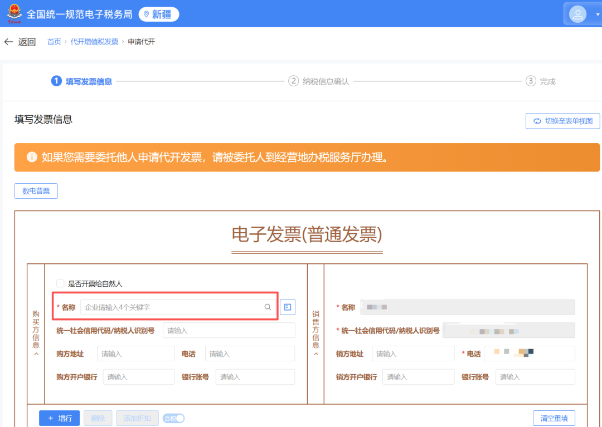Select 申请代开 breadcrumb text
This screenshot has width=602, height=427.
point(141,42)
